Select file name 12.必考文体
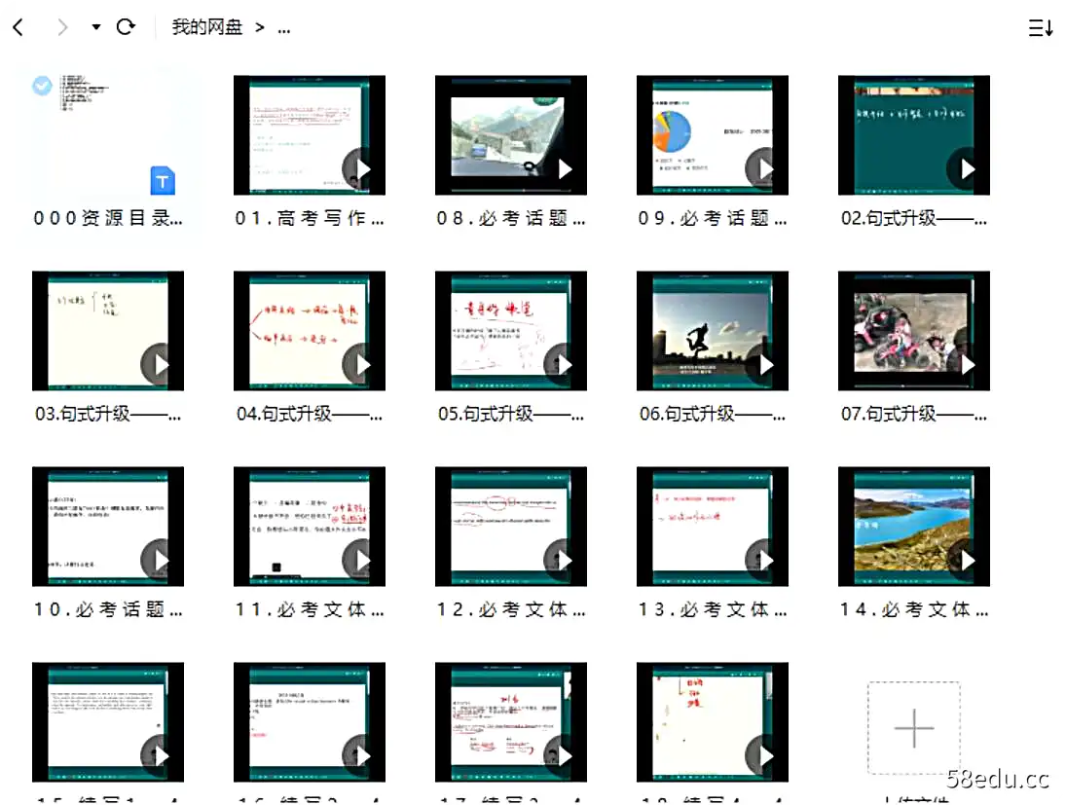 [x=510, y=609]
